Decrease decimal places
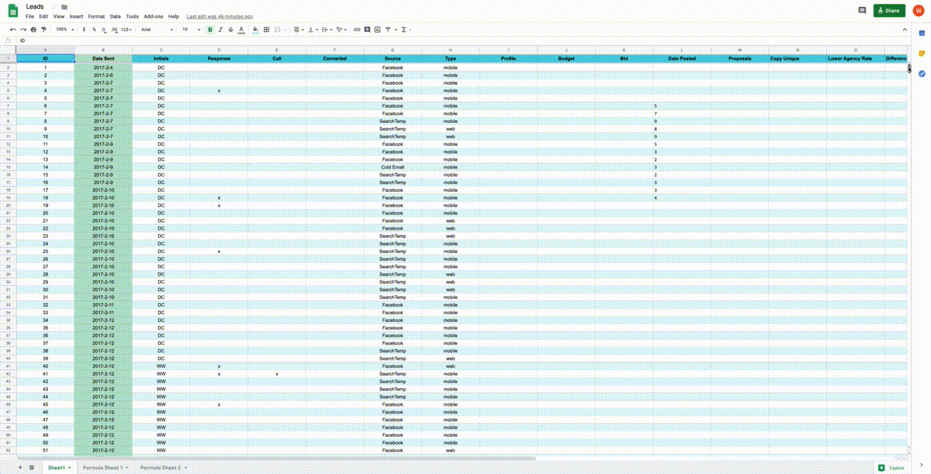 (104, 30)
